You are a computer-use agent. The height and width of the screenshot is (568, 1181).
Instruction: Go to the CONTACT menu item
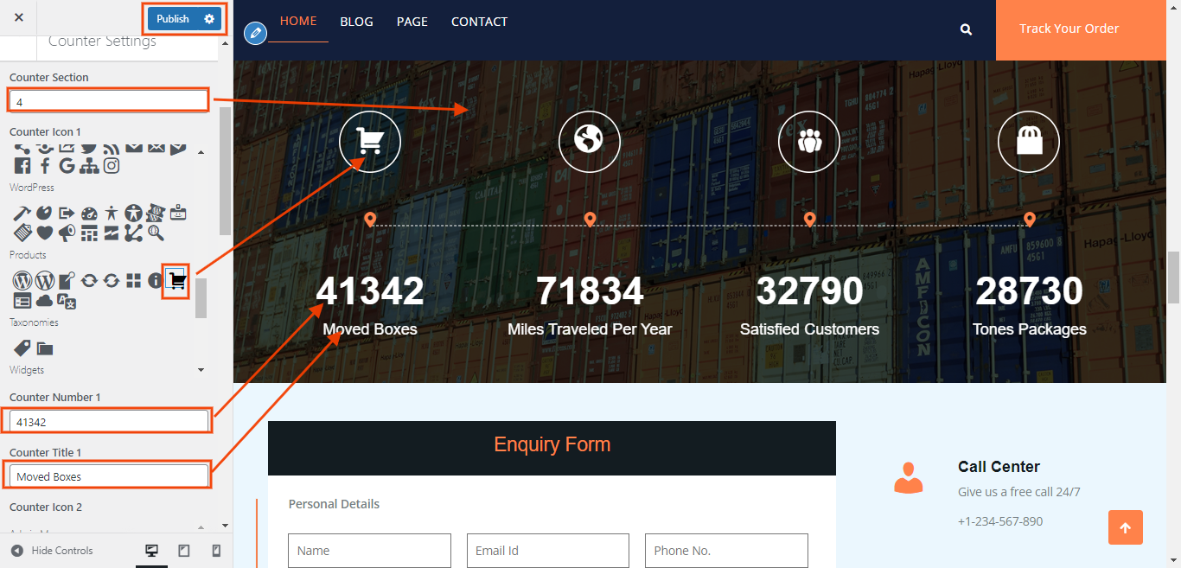(479, 22)
